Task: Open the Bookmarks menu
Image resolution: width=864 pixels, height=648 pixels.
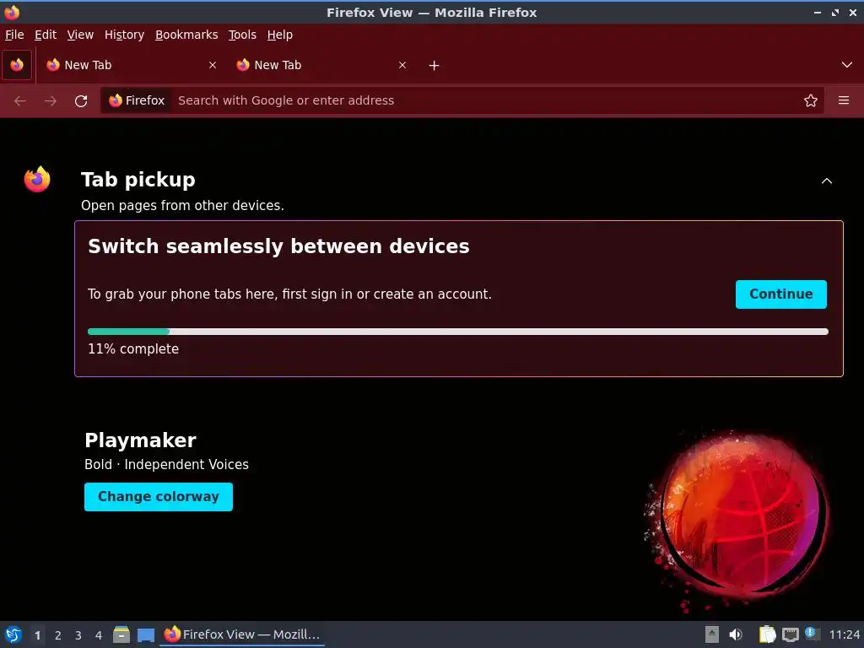Action: 186,35
